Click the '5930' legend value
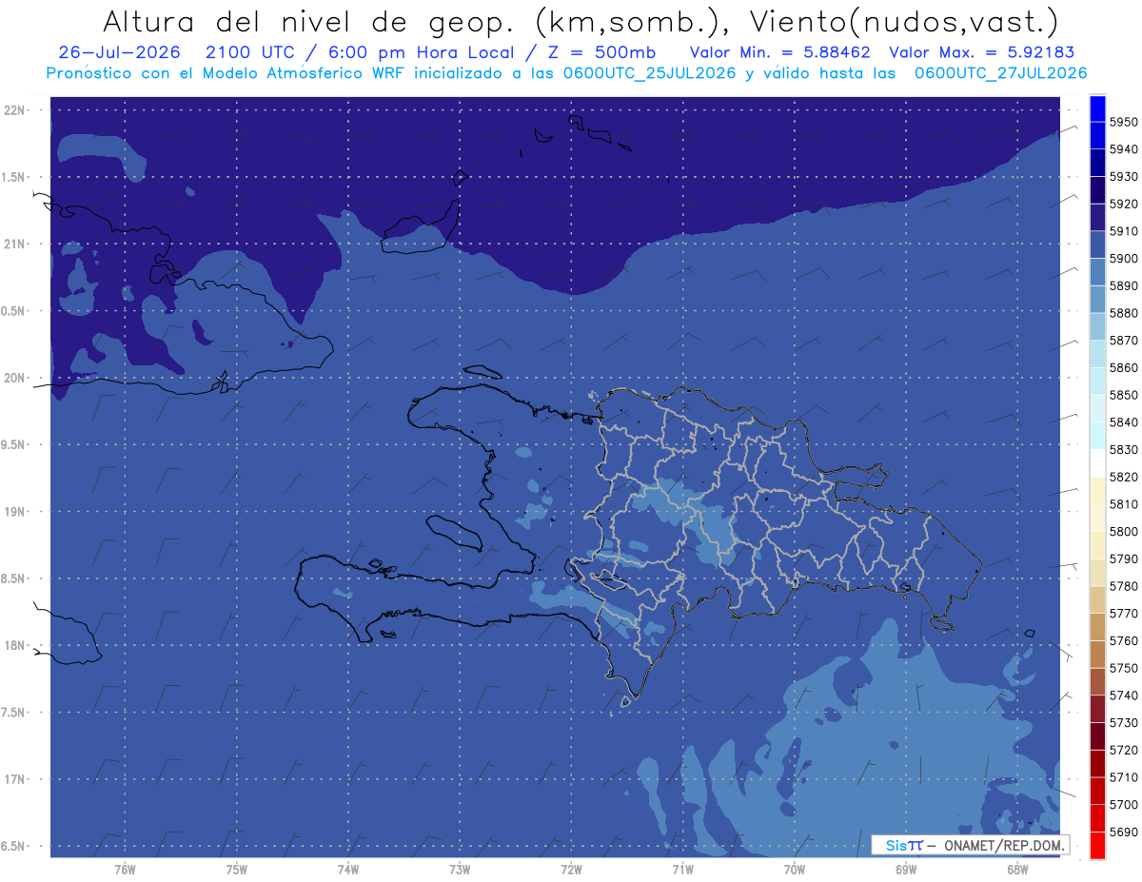This screenshot has height=882, width=1142. [1124, 177]
